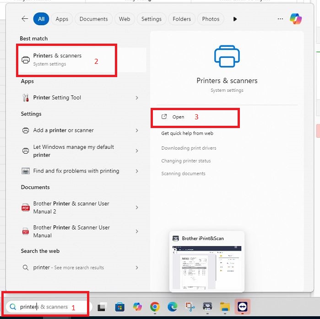Image resolution: width=320 pixels, height=319 pixels.
Task: Expand the chevron for Brother Printer & Scanner User Manual
Action: 137,231
